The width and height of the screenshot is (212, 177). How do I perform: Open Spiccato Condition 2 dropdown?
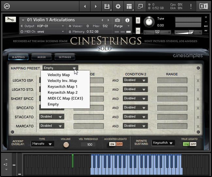click(135, 107)
